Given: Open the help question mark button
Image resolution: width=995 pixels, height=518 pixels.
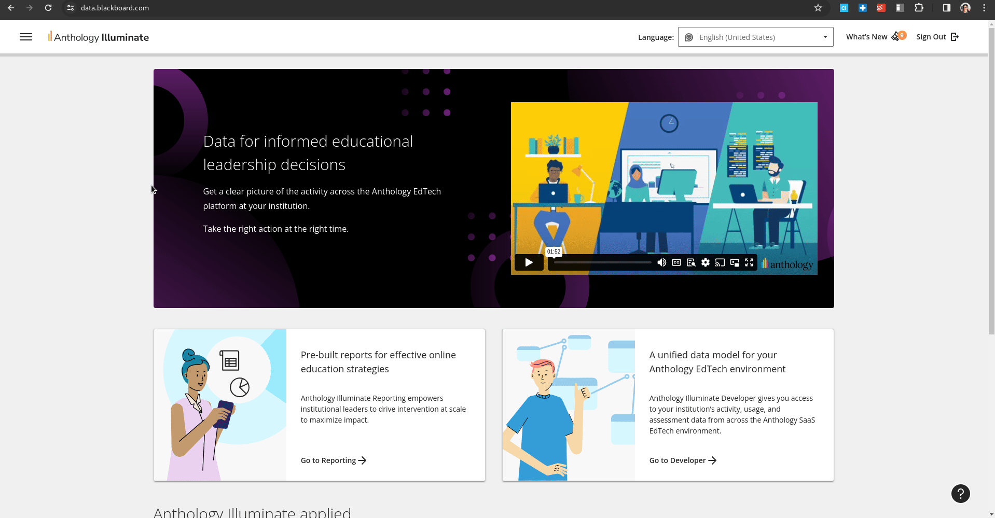Looking at the screenshot, I should click(960, 494).
